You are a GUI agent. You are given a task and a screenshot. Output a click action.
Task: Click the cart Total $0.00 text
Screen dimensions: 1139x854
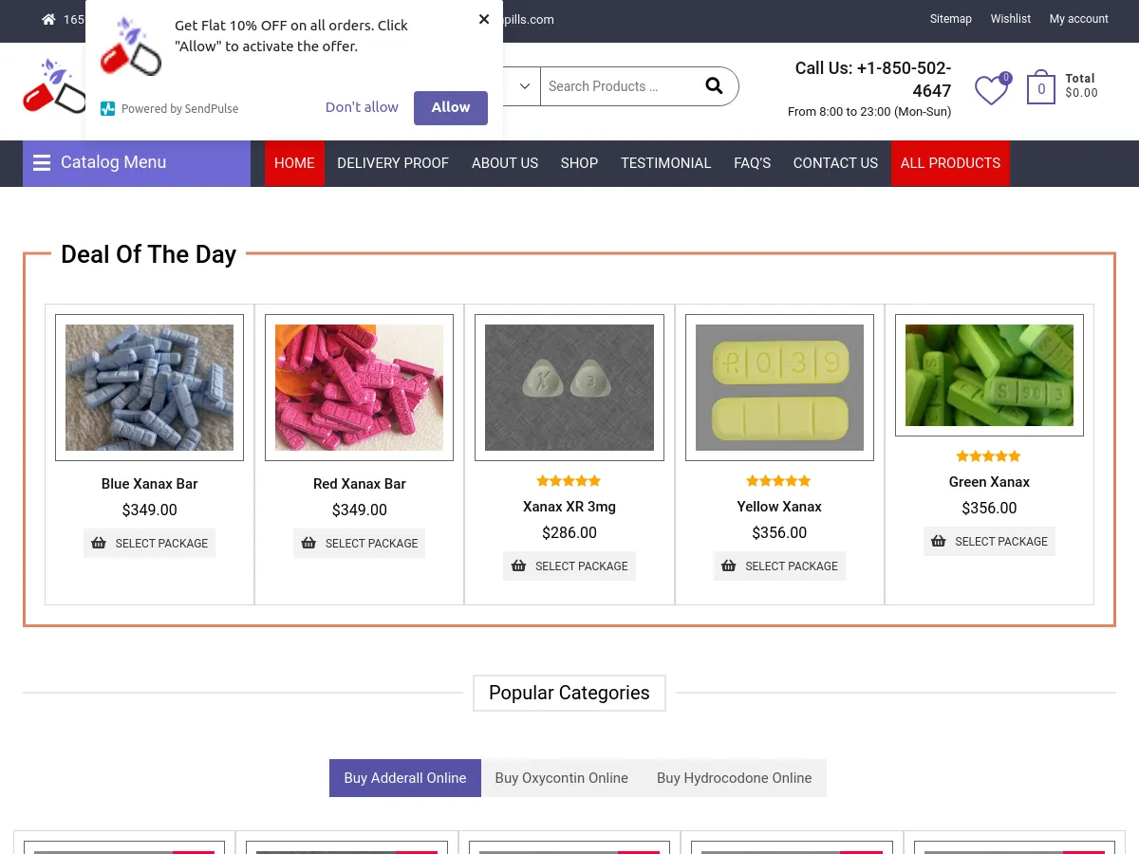point(1081,85)
